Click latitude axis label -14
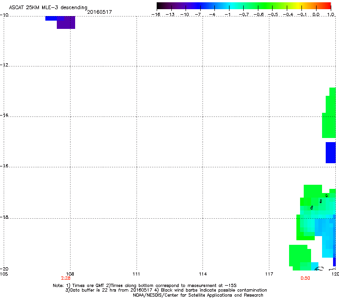339x298 pixels. click(4, 115)
